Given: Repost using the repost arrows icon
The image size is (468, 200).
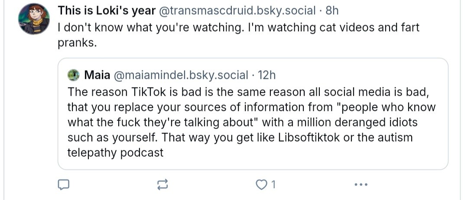Looking at the screenshot, I should (162, 185).
